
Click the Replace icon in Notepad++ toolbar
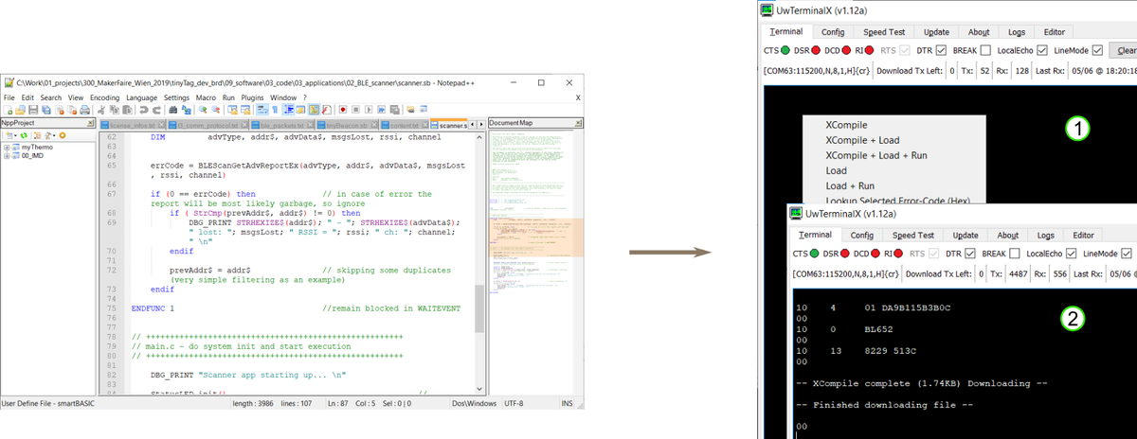(187, 110)
